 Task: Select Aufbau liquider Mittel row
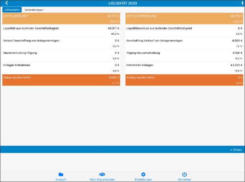pyautogui.click(x=184, y=80)
